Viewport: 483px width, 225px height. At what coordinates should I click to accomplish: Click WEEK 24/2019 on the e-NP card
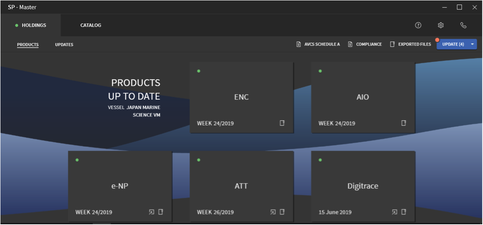(x=94, y=212)
